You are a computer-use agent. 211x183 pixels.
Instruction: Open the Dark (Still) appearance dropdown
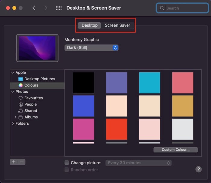[x=92, y=48]
